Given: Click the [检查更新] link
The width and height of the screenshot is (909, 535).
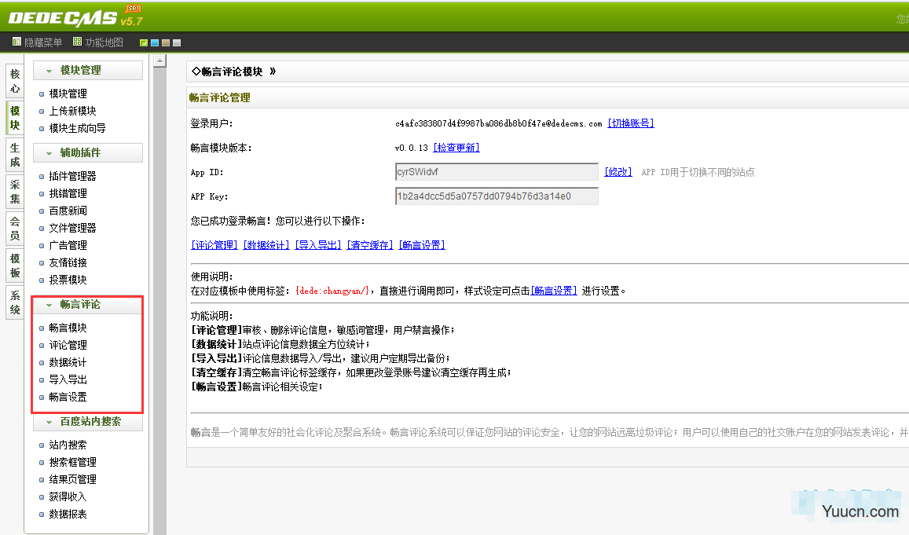Looking at the screenshot, I should pos(456,148).
